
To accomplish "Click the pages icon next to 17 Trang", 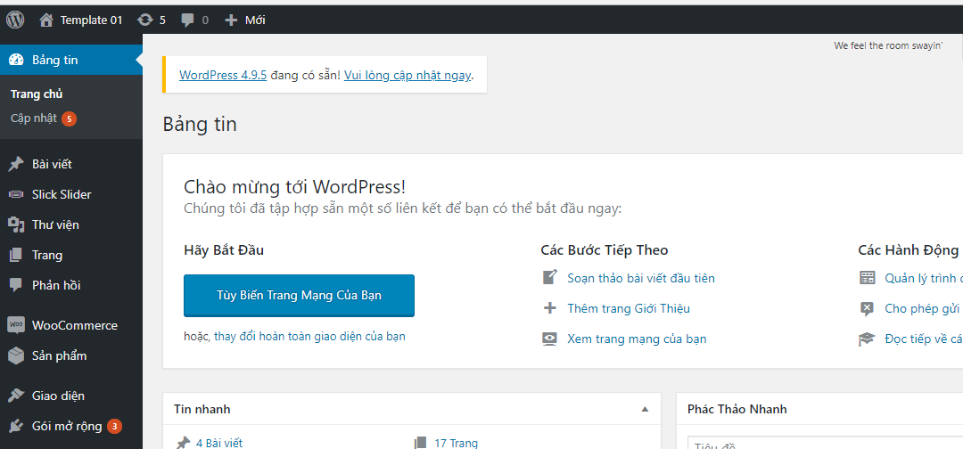I will click(420, 443).
